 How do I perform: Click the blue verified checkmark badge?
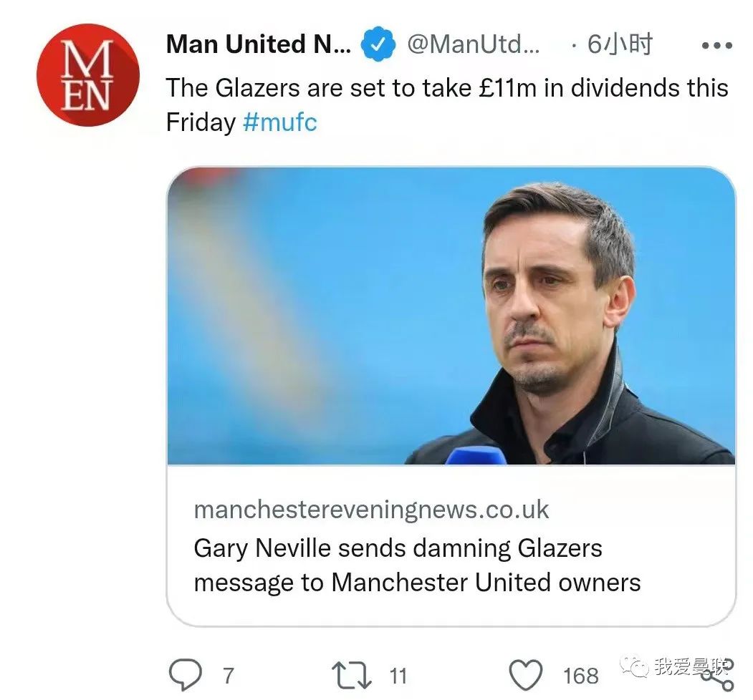pos(378,45)
